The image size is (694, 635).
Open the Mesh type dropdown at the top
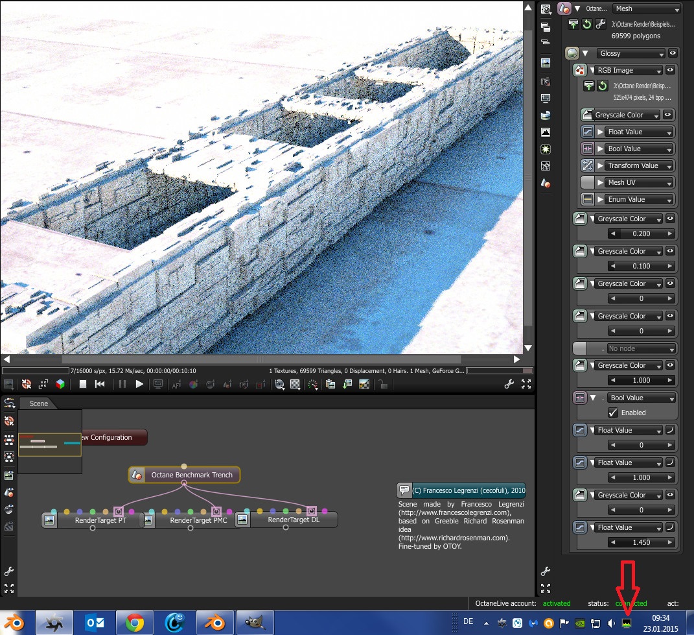click(646, 8)
